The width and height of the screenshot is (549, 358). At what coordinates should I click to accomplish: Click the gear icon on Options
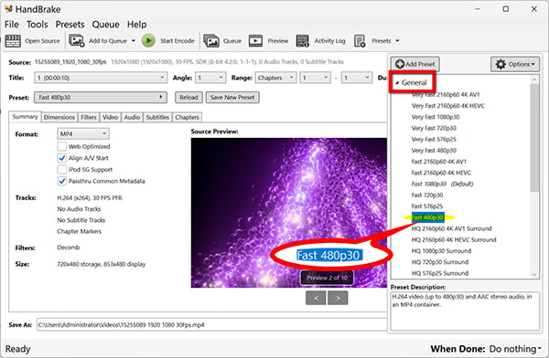[x=501, y=64]
